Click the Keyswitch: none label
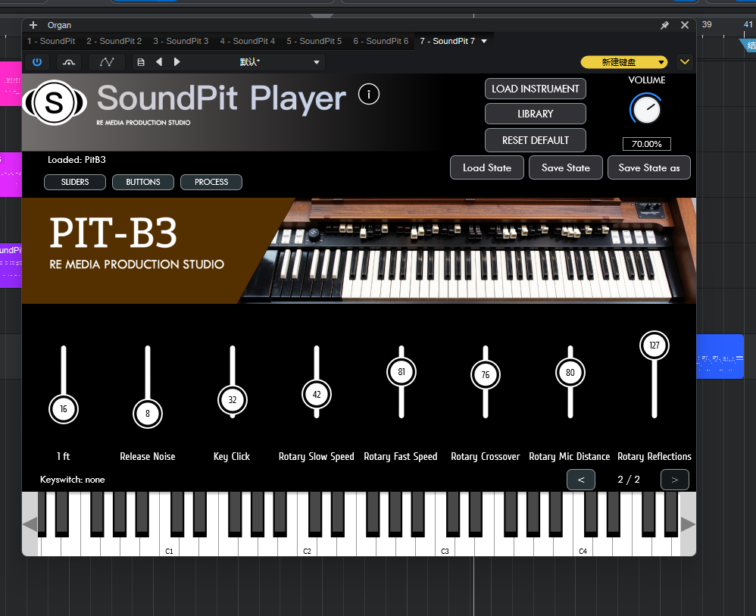This screenshot has height=616, width=756. [72, 480]
